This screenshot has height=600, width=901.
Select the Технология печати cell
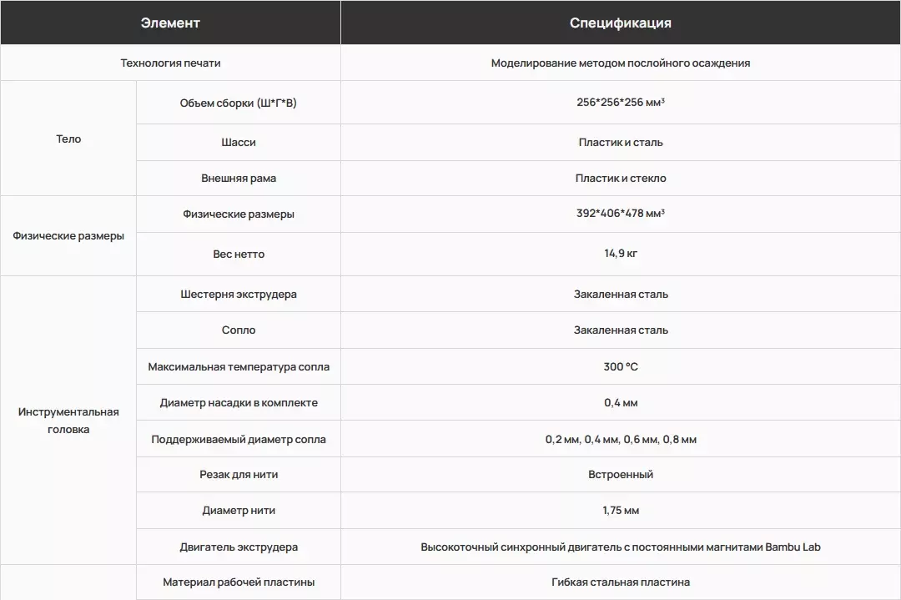(170, 63)
